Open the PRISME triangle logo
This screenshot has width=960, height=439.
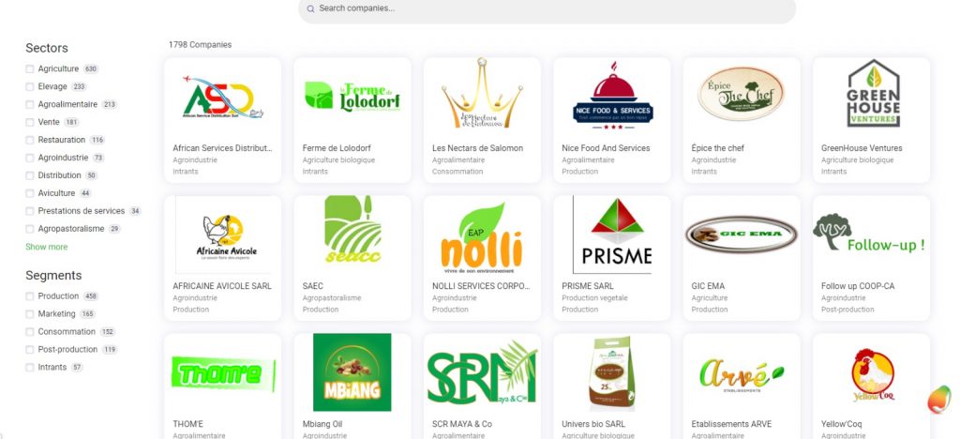[x=612, y=235]
